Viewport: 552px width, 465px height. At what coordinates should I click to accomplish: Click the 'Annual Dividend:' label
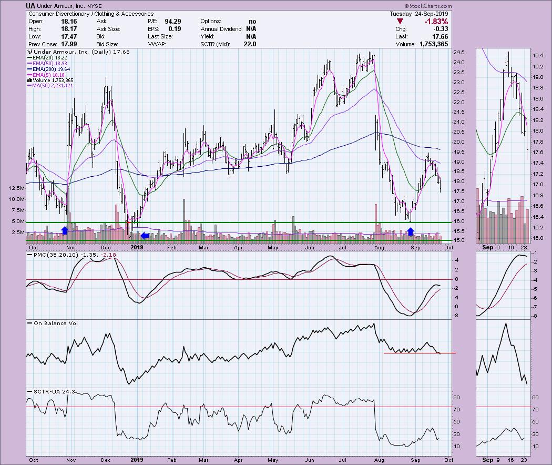click(x=221, y=29)
